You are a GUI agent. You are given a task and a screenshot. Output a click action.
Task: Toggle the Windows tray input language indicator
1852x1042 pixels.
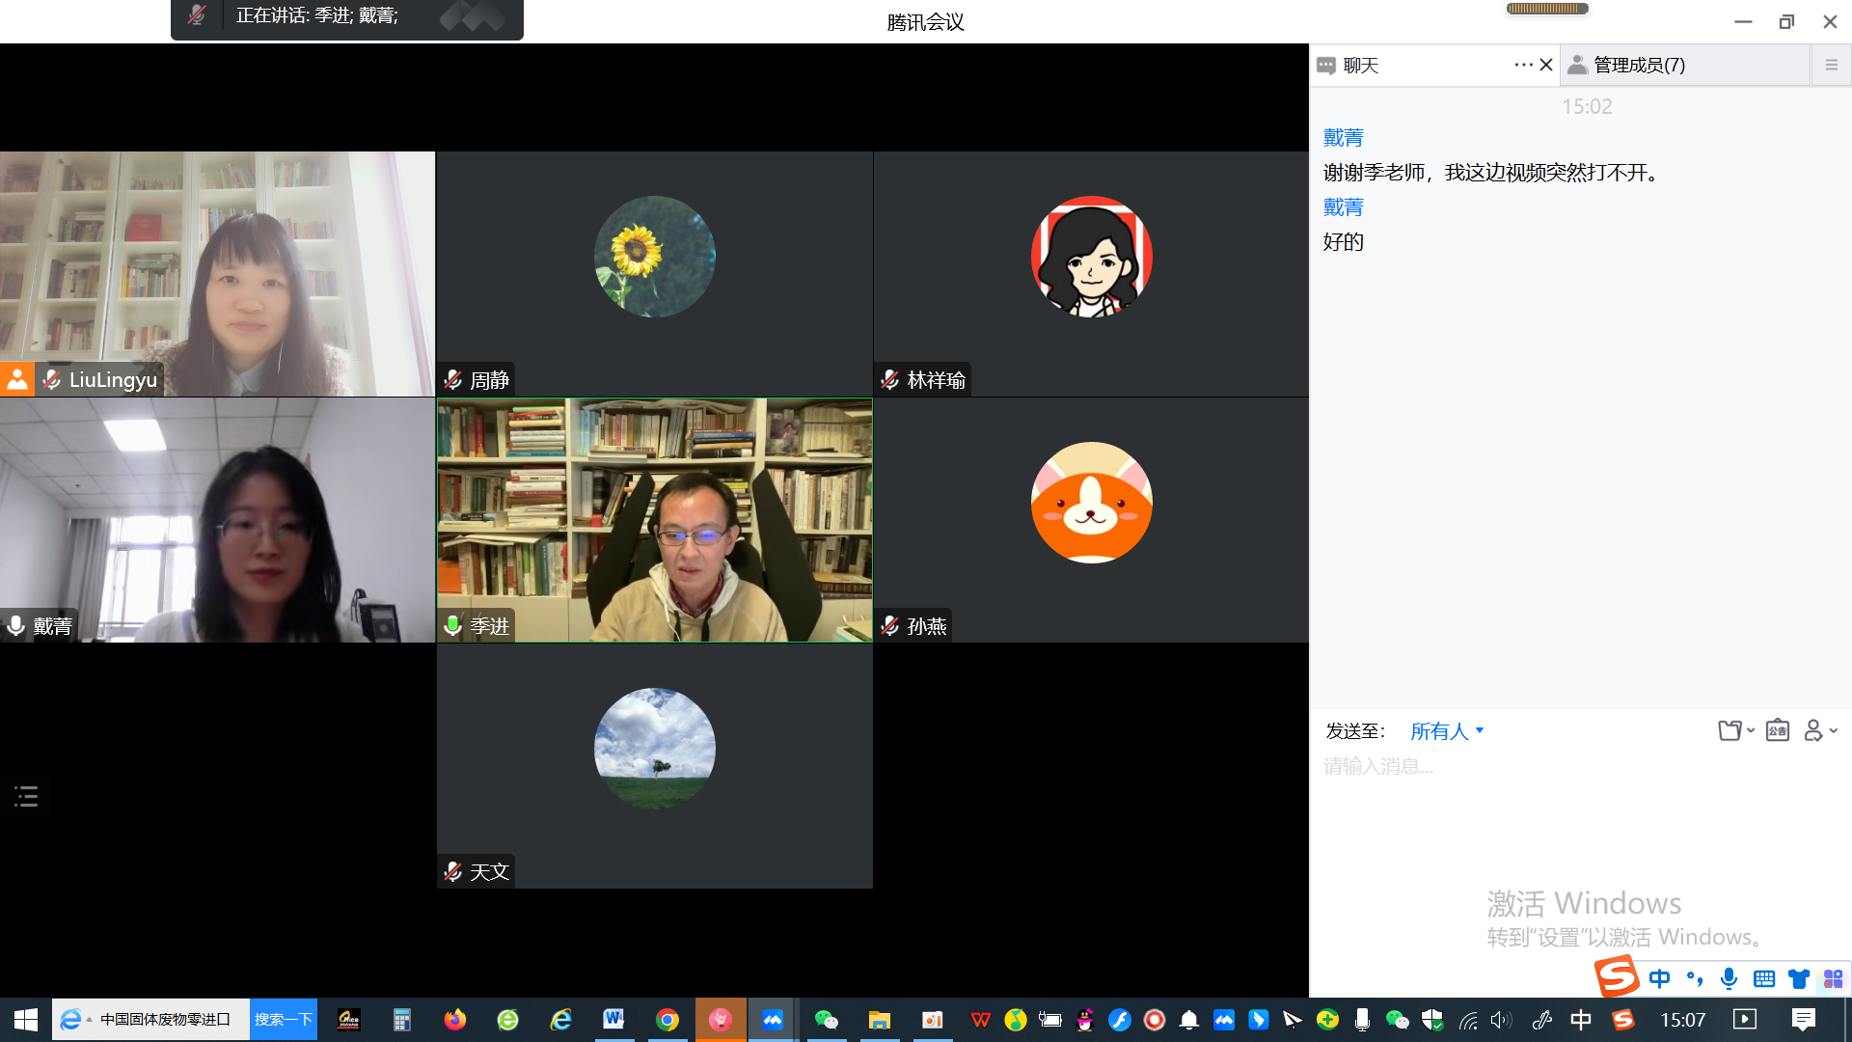1580,1020
